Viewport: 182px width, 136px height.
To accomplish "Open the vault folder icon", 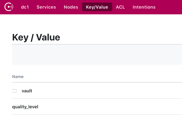I will click(x=15, y=91).
